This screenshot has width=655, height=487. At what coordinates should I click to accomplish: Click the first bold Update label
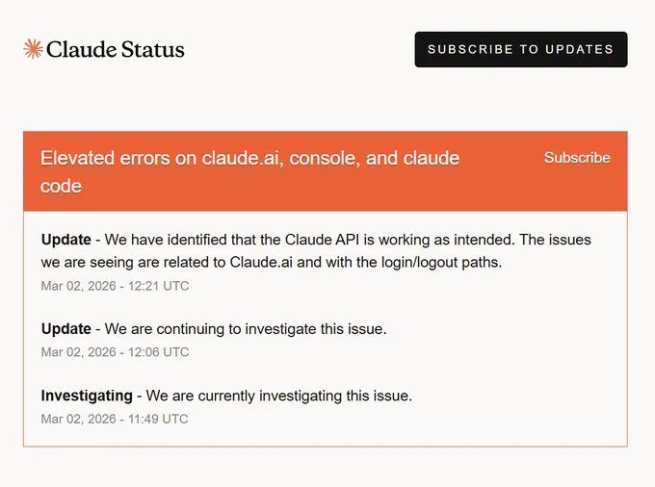(66, 240)
